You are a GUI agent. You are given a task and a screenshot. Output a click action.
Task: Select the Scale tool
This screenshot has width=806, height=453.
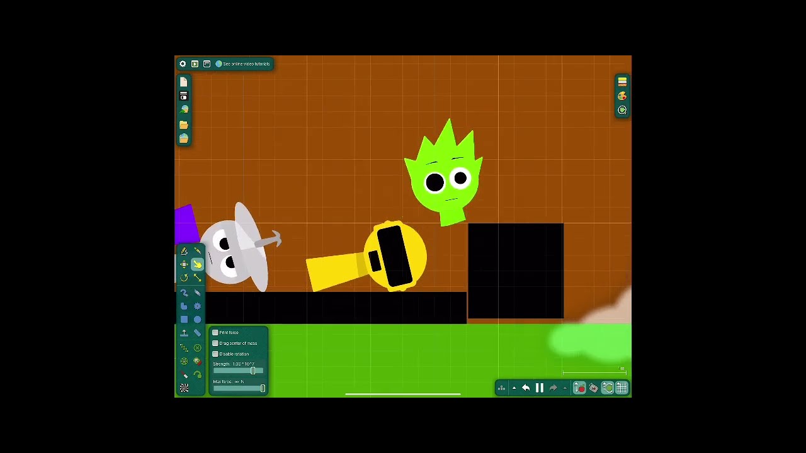(x=197, y=277)
